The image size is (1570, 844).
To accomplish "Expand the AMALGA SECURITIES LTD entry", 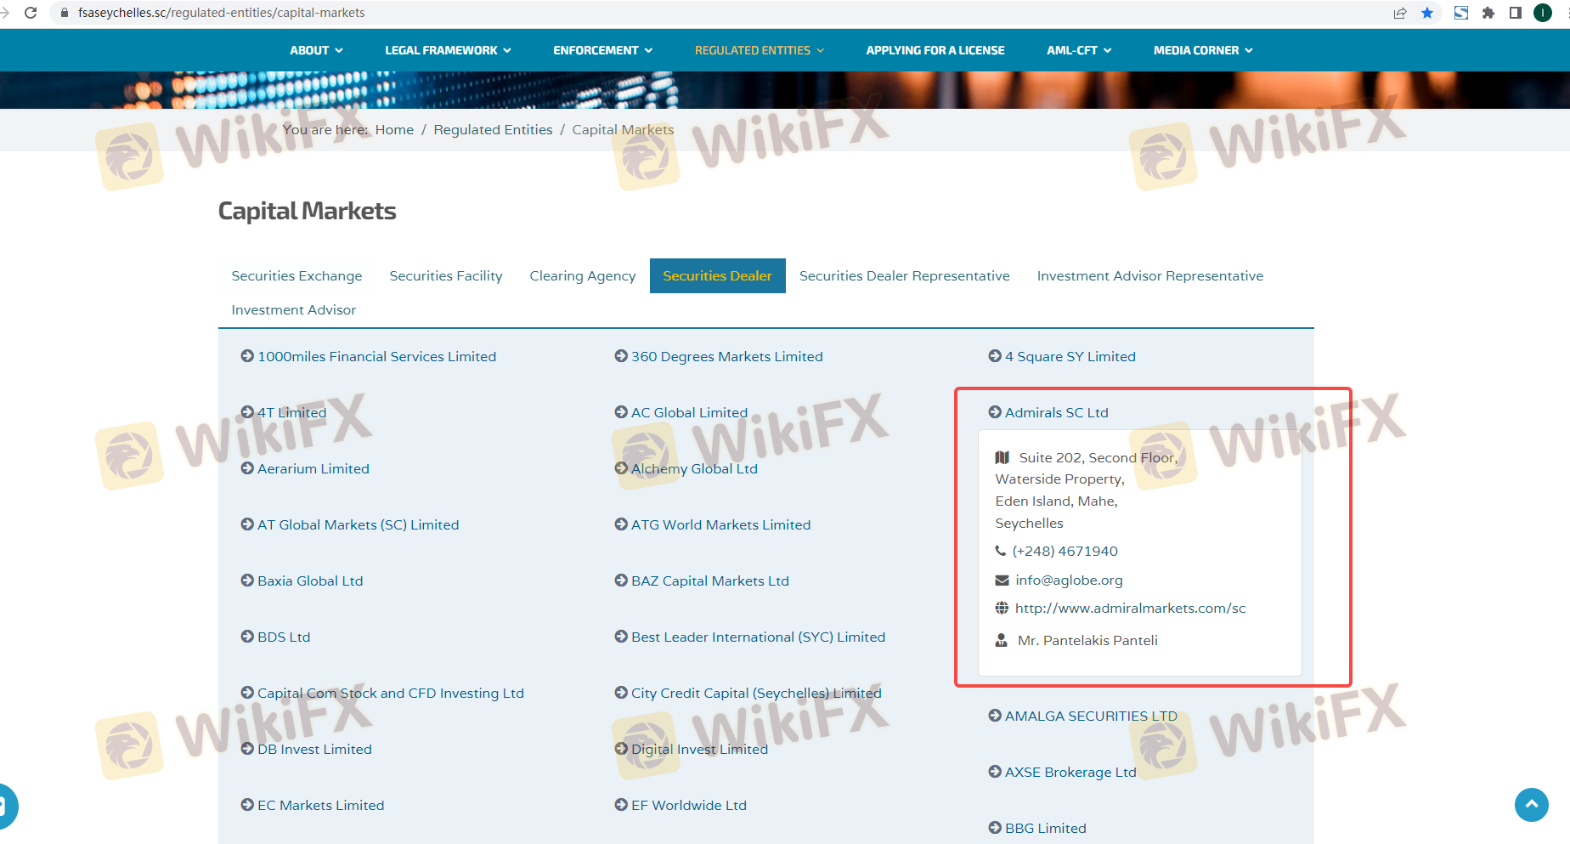I will click(1091, 717).
